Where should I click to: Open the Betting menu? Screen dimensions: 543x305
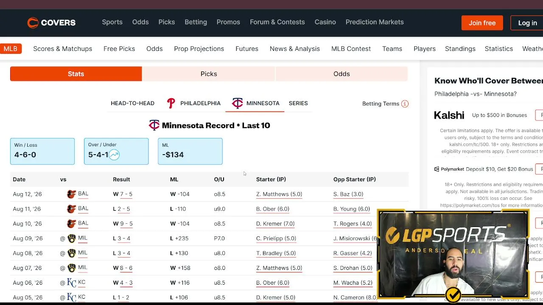click(x=196, y=22)
